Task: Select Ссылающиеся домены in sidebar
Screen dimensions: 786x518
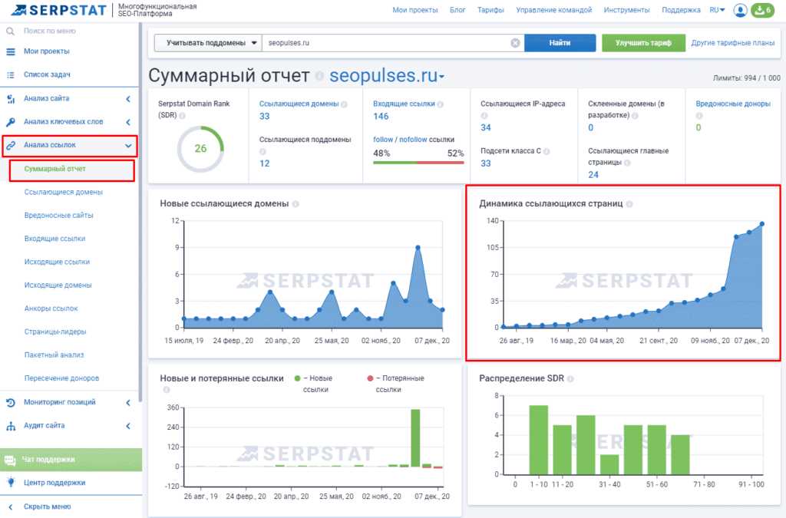Action: tap(63, 192)
